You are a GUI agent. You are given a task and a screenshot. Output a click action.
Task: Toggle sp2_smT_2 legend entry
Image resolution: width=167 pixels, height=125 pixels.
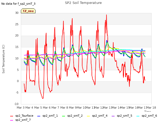coord(72,116)
